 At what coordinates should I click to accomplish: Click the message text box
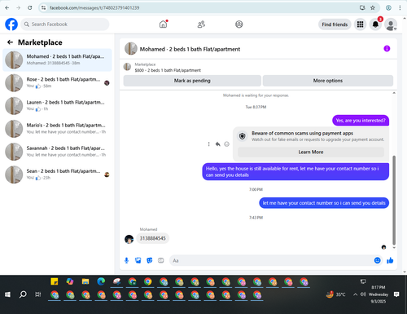[x=271, y=260]
